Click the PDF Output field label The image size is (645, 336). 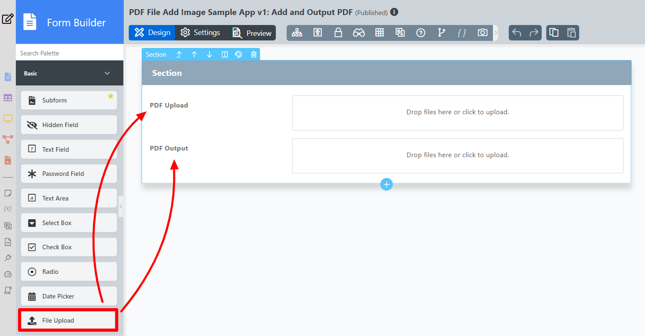(x=169, y=148)
